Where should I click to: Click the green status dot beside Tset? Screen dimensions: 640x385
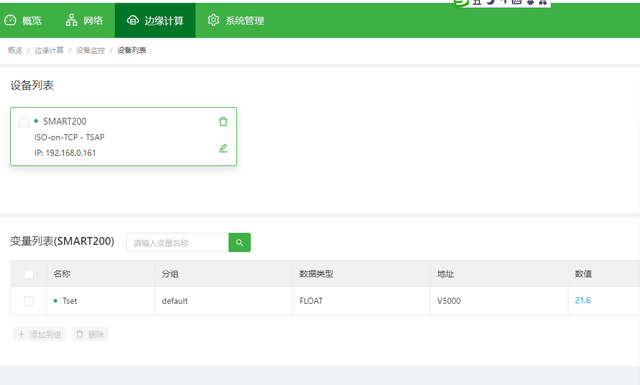click(57, 300)
